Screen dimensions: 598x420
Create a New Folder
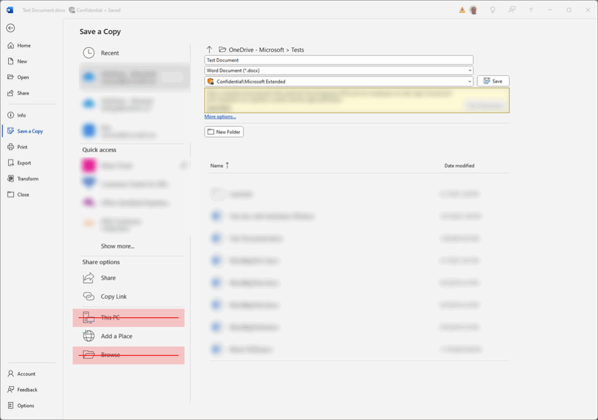click(224, 132)
